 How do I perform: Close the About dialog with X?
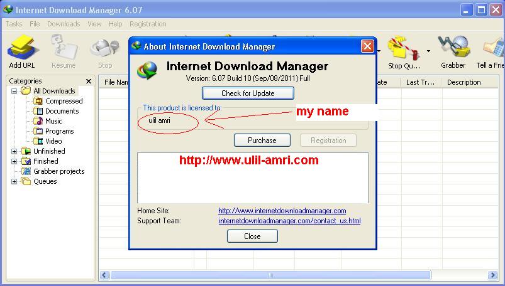[367, 46]
